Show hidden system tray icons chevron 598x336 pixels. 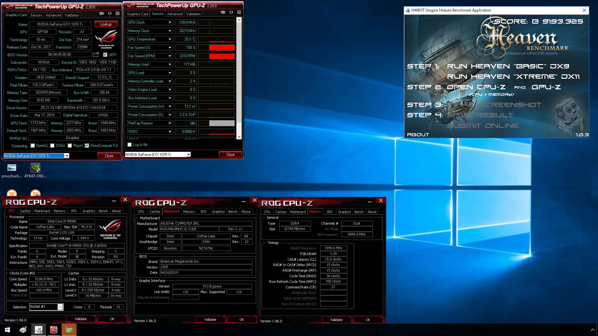tap(592, 330)
